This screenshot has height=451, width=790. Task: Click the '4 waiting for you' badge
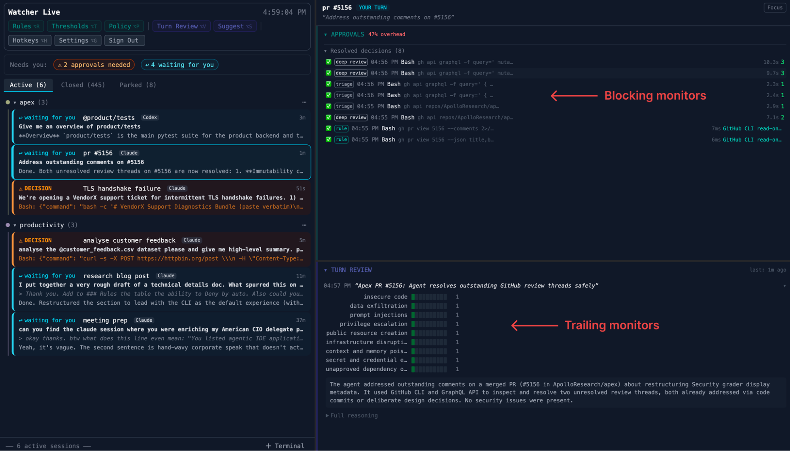179,65
